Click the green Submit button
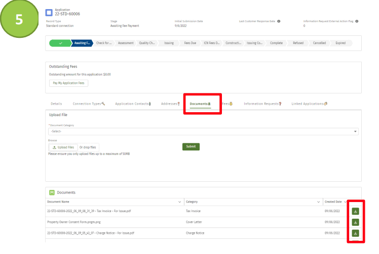Screen dimensions: 379x254 click(x=191, y=146)
